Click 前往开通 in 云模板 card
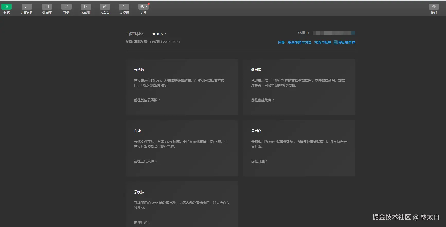446x227 pixels. [x=142, y=222]
